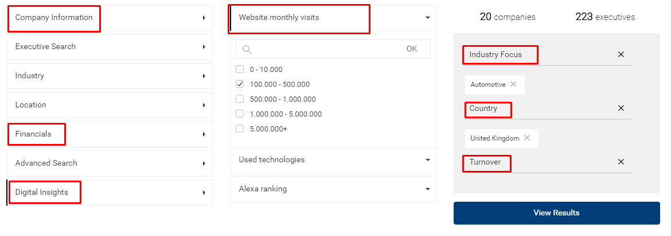
Task: Click the View Results button
Action: point(556,213)
